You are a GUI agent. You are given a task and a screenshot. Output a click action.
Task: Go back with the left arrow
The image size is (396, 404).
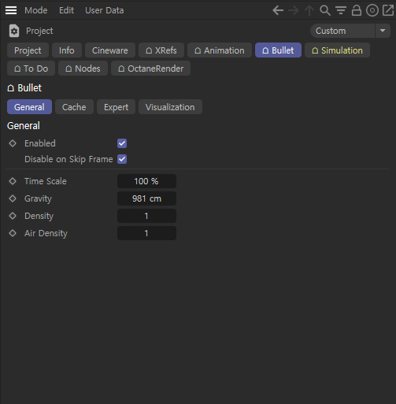278,10
